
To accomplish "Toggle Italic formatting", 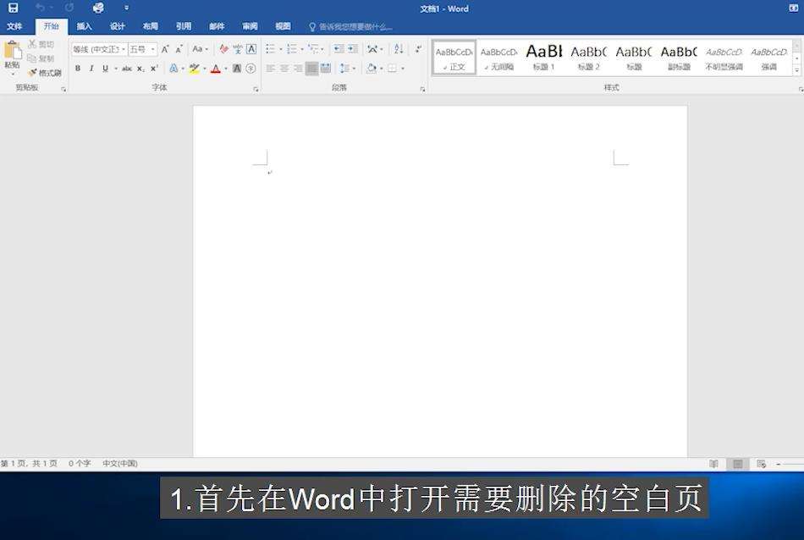I will coord(91,69).
